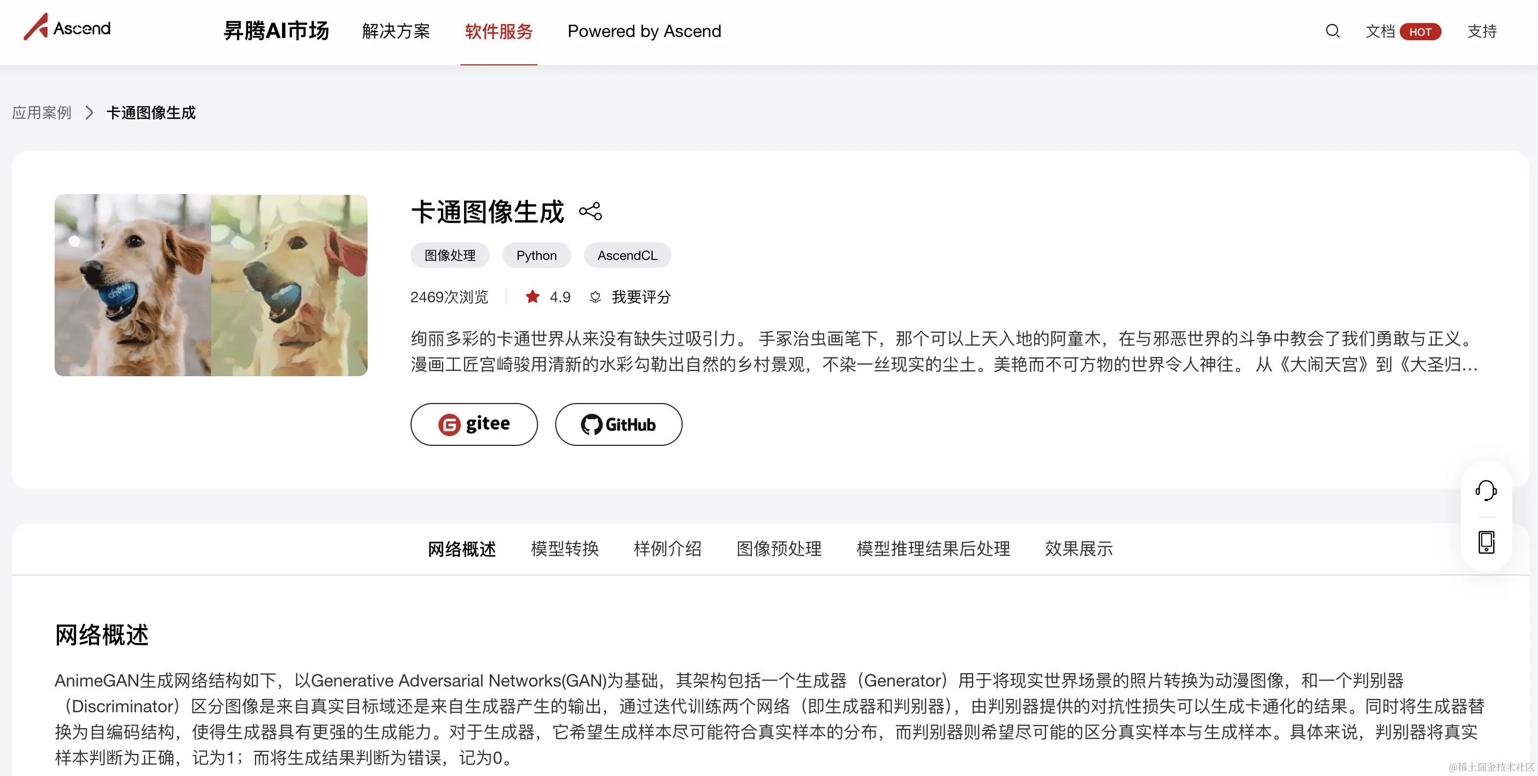Open the GitHub repository button
1538x776 pixels.
618,424
